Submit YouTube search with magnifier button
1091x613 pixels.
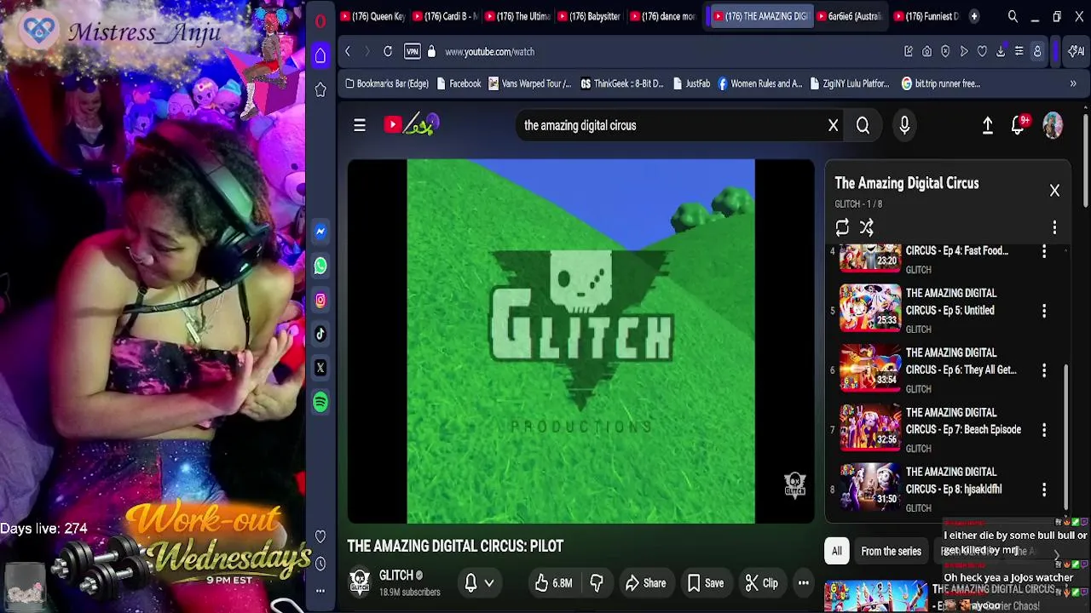click(x=863, y=125)
